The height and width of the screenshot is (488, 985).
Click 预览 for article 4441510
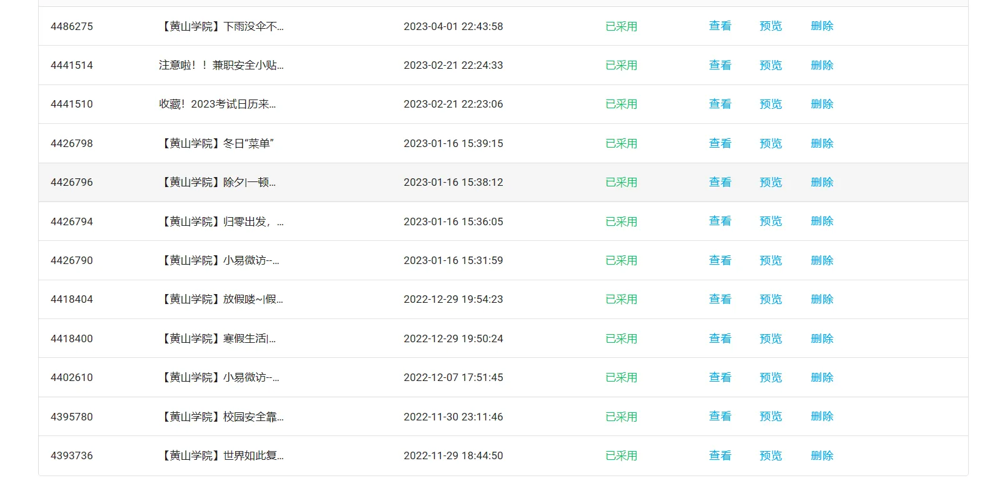tap(770, 104)
